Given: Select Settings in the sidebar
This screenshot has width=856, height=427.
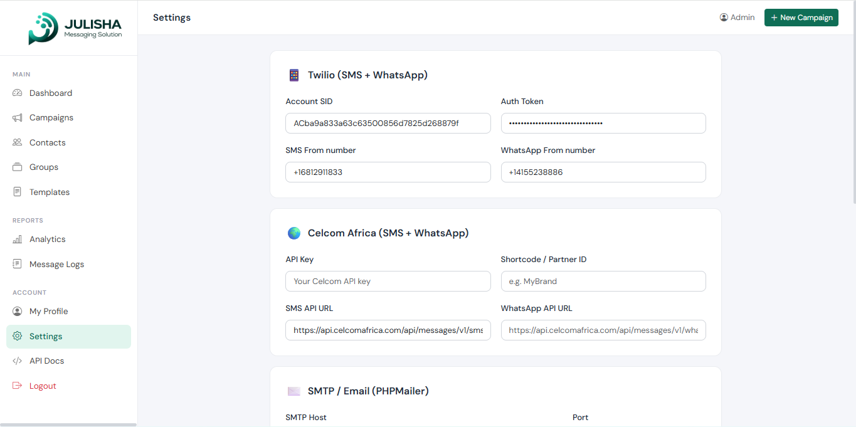Looking at the screenshot, I should 46,337.
